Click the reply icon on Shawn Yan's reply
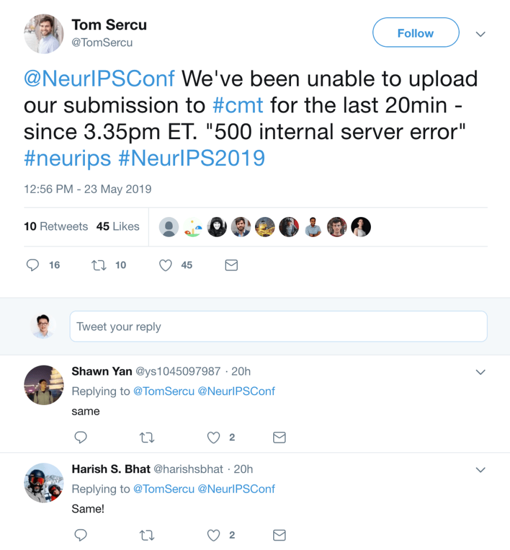Viewport: 510px width, 550px height. [81, 437]
